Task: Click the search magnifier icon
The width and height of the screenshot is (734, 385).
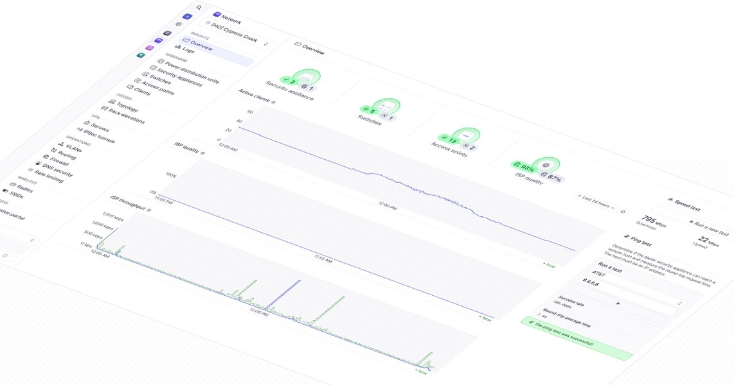Action: 199,8
